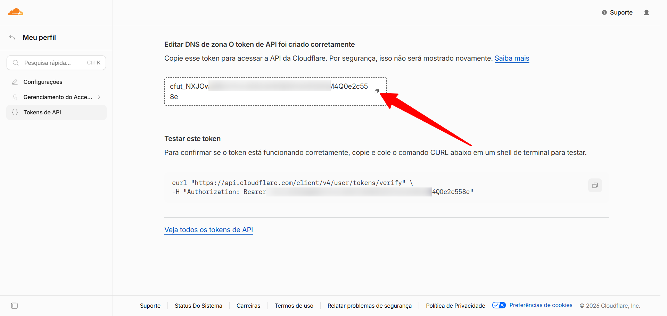Screen dimensions: 667x316
Task: Open Carreiras footer link
Action: click(248, 306)
